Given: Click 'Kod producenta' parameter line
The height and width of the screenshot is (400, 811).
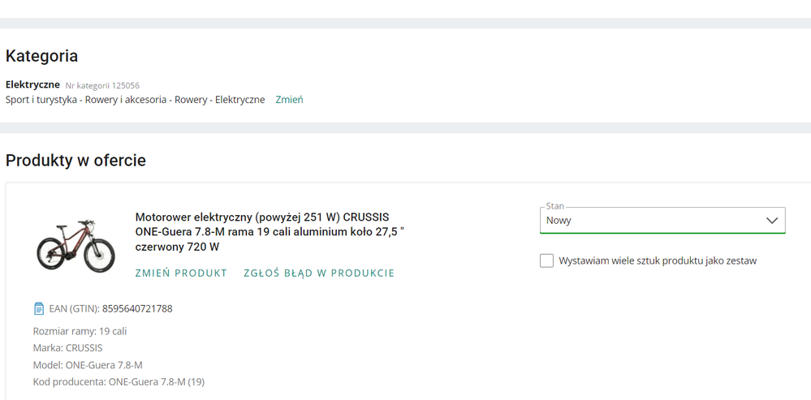Looking at the screenshot, I should (x=119, y=381).
